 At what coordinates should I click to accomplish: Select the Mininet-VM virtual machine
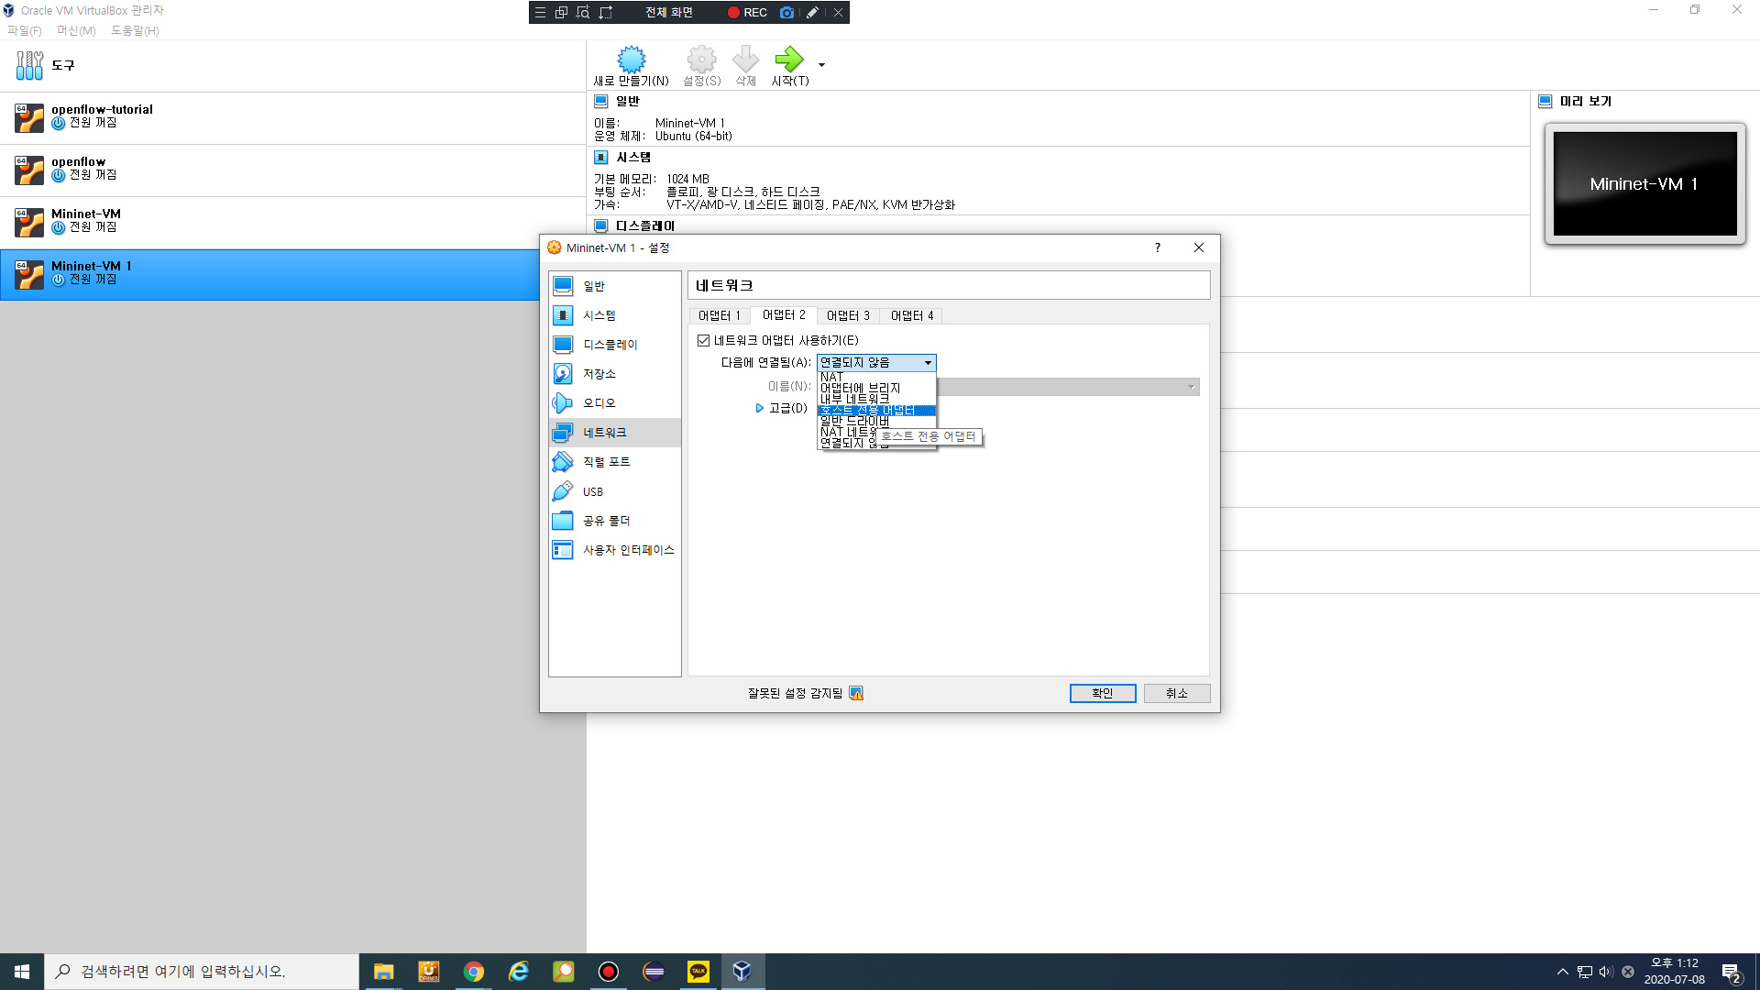(x=292, y=223)
